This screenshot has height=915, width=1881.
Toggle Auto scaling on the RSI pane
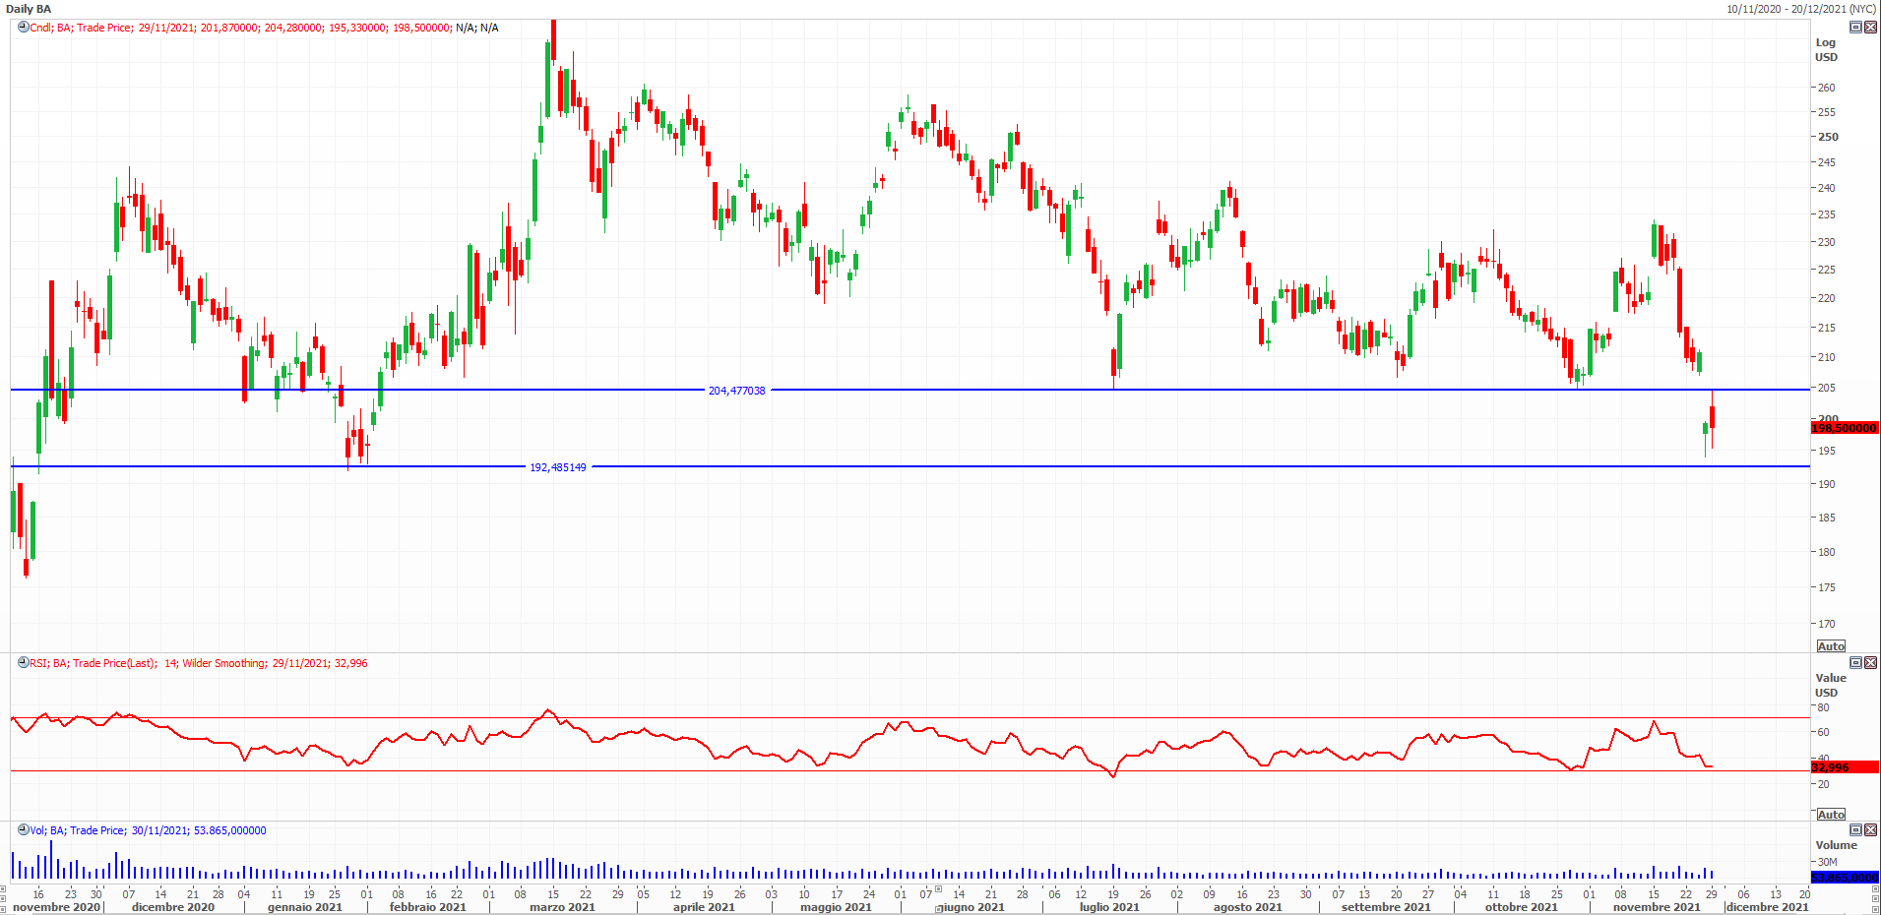[x=1831, y=815]
